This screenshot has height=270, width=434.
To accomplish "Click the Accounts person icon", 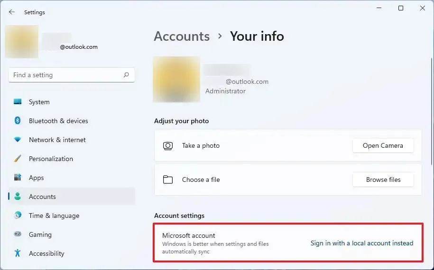I will point(18,197).
